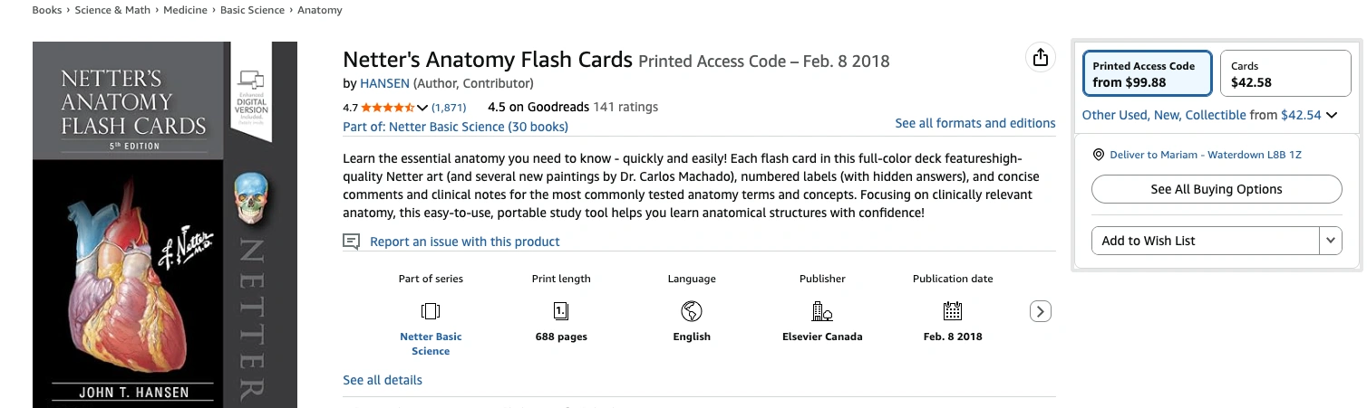This screenshot has width=1367, height=408.
Task: Click the share icon beside the title
Action: [x=1041, y=58]
